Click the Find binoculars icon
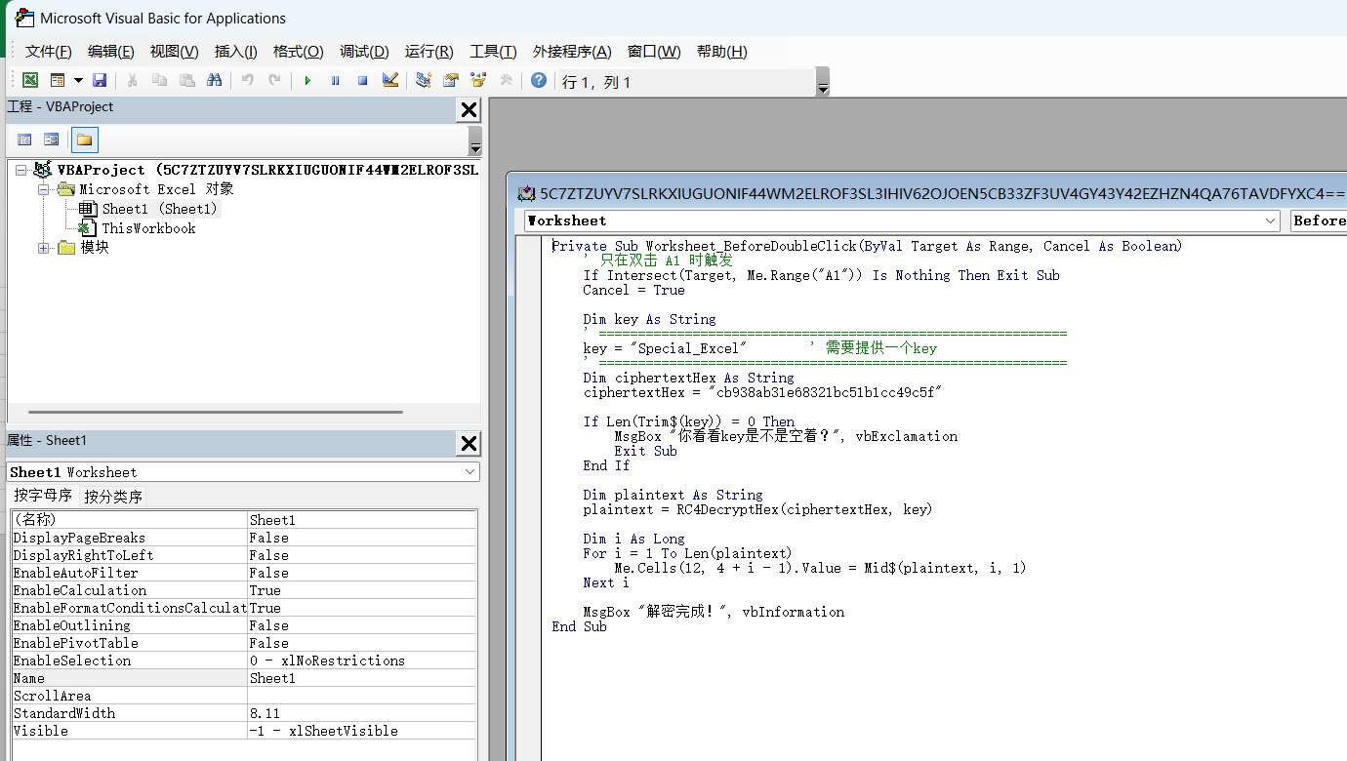This screenshot has height=761, width=1347. [215, 81]
